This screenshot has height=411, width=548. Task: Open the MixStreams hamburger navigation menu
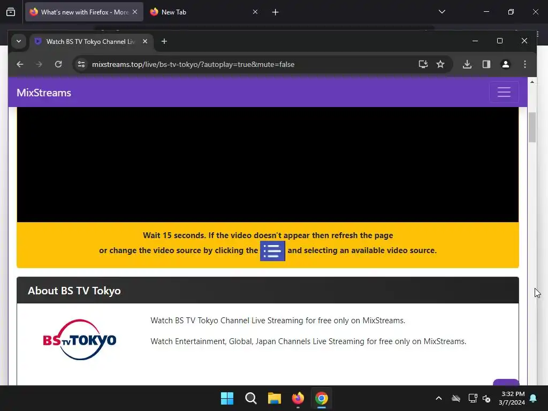point(504,92)
